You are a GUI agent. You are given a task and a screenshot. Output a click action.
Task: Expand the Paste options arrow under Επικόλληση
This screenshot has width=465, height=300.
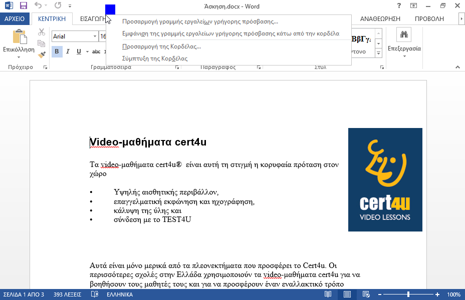tap(19, 57)
